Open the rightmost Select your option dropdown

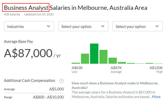click(137, 26)
